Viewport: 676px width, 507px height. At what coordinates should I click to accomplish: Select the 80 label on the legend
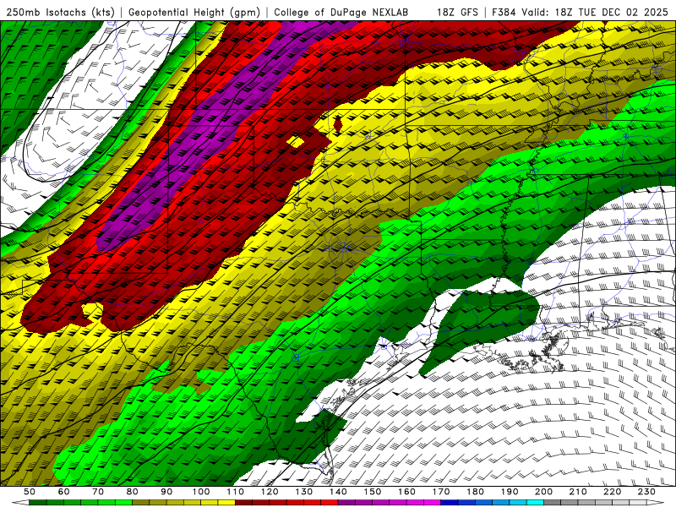(133, 492)
